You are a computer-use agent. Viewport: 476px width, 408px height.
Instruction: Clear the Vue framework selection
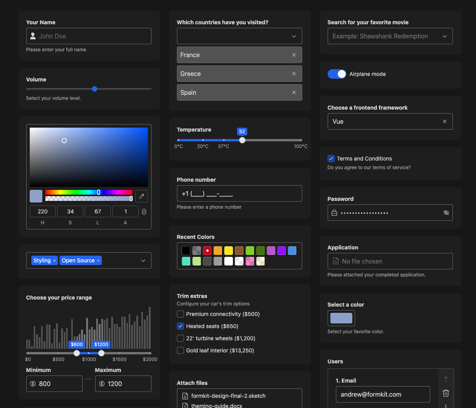(445, 121)
